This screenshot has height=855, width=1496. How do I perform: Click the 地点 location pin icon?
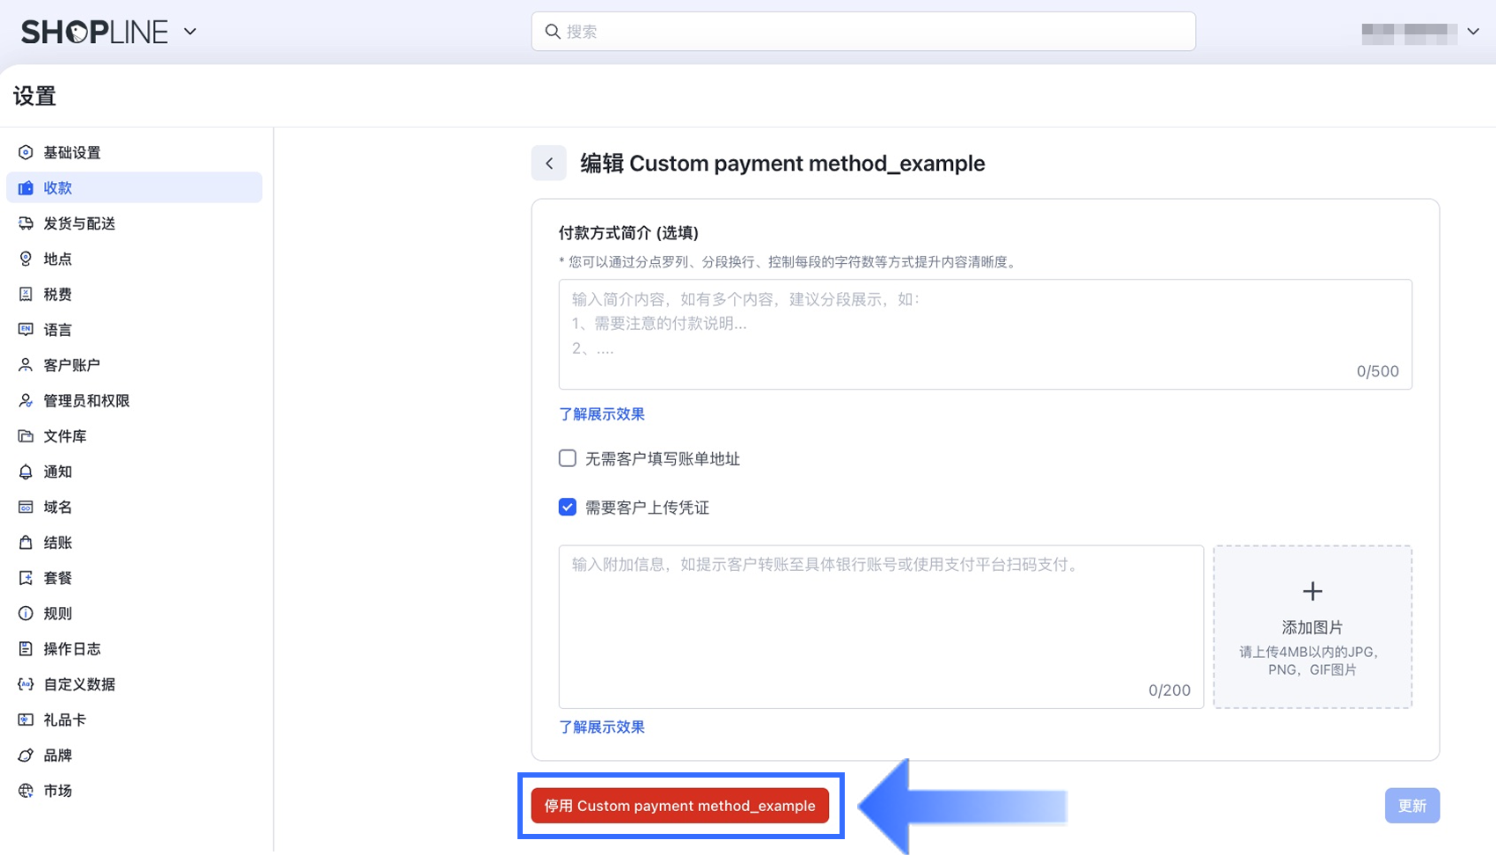(x=26, y=259)
